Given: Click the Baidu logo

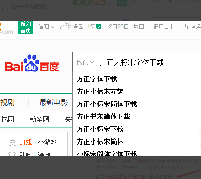Looking at the screenshot, I should point(32,63).
